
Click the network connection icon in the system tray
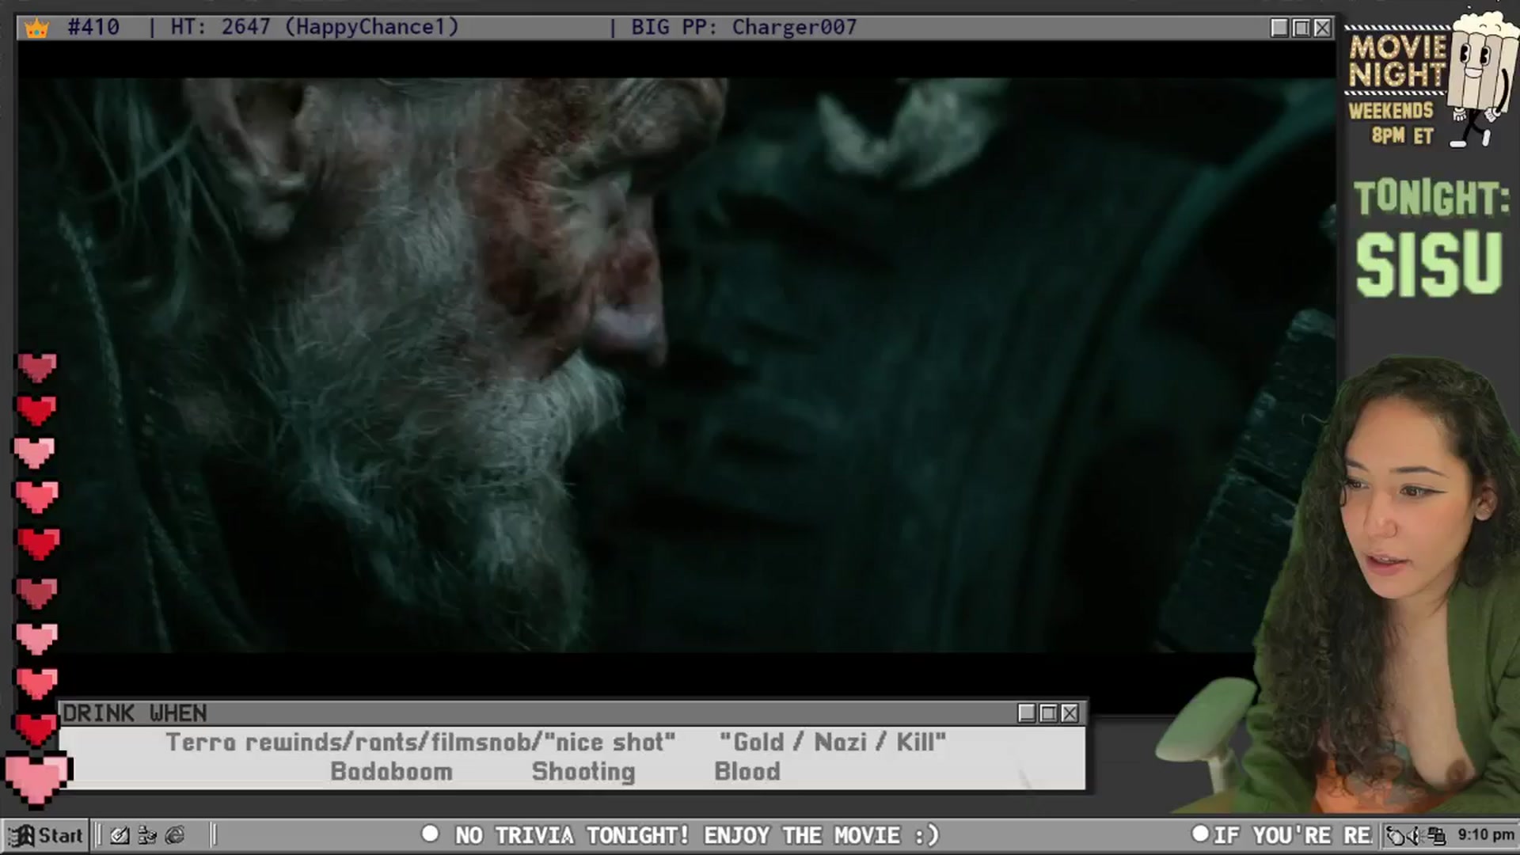click(1436, 836)
